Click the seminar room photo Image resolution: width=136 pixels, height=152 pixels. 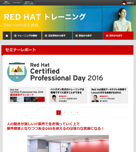point(68,143)
